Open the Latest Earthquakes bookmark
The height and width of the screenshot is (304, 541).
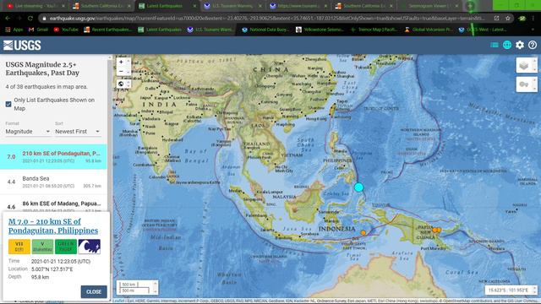point(160,30)
